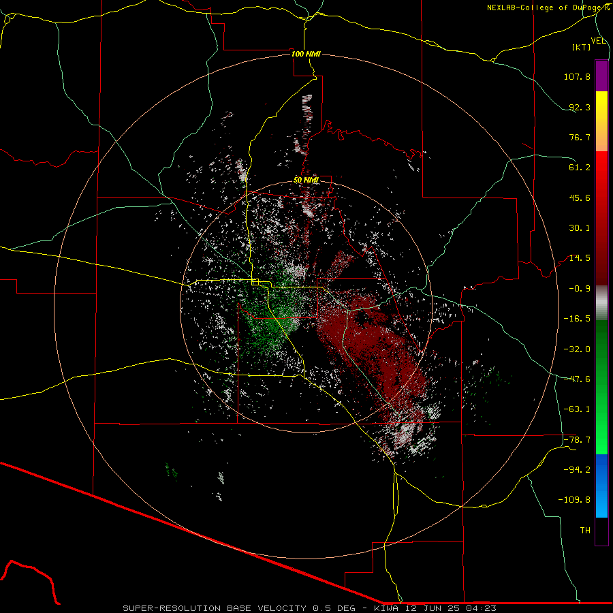Click the -0.9 velocity scale value
613x613 pixels.
coord(580,289)
